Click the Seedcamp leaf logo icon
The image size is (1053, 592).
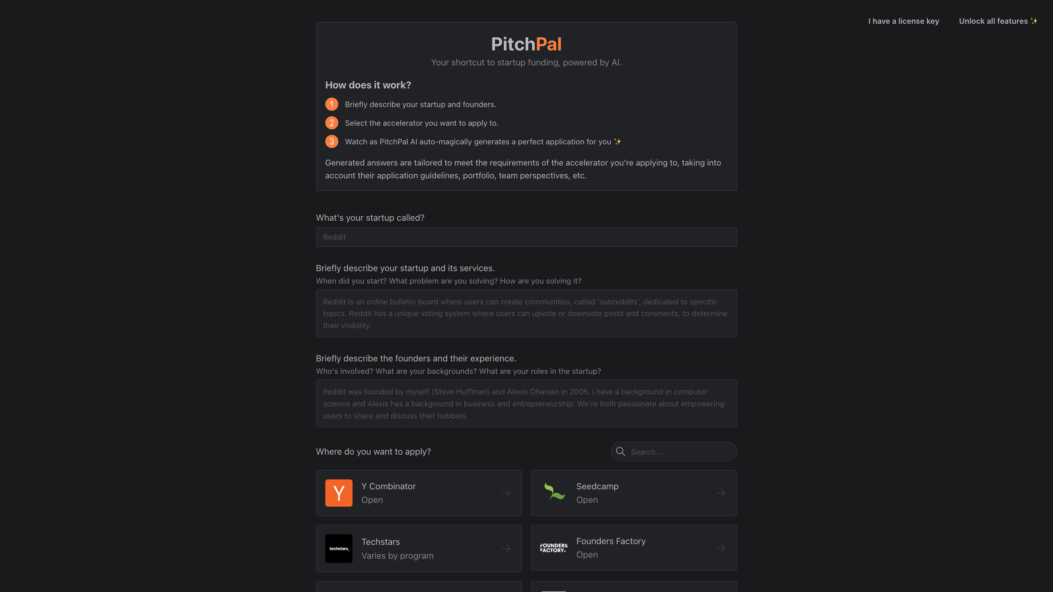tap(554, 493)
